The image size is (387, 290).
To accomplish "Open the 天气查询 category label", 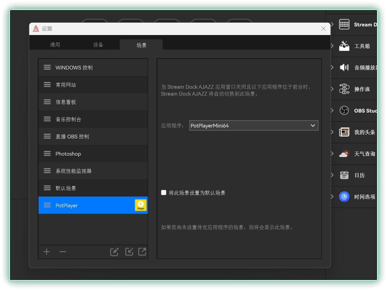I will tap(365, 154).
